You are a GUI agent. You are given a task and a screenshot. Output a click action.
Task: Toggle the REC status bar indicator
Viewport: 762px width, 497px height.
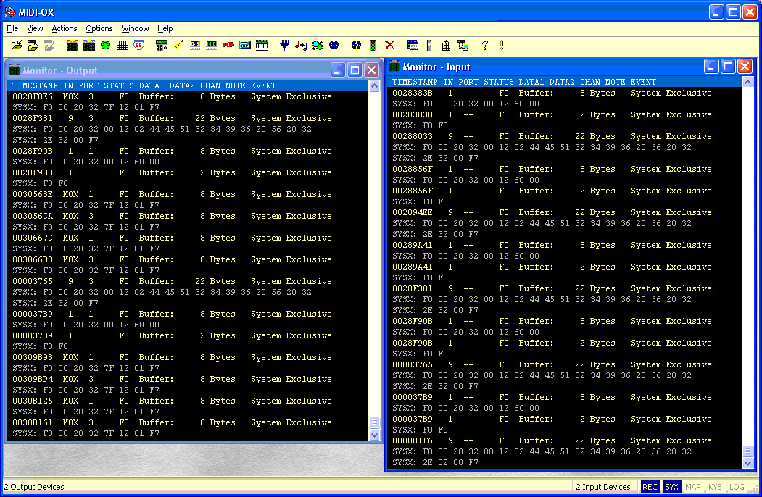(650, 487)
